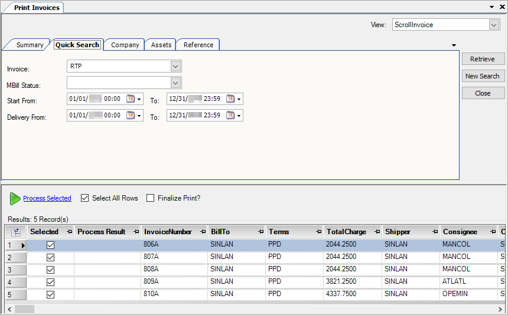Pin the InvoiceNumber column header

tap(203, 232)
